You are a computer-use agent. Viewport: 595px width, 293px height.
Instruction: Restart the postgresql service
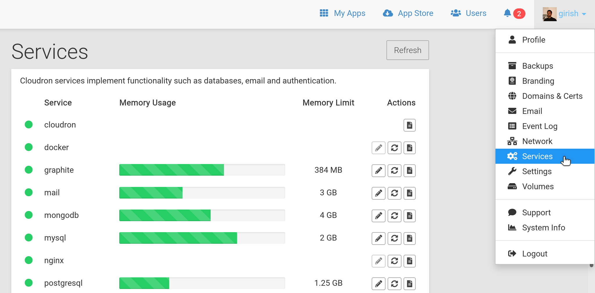pyautogui.click(x=394, y=283)
